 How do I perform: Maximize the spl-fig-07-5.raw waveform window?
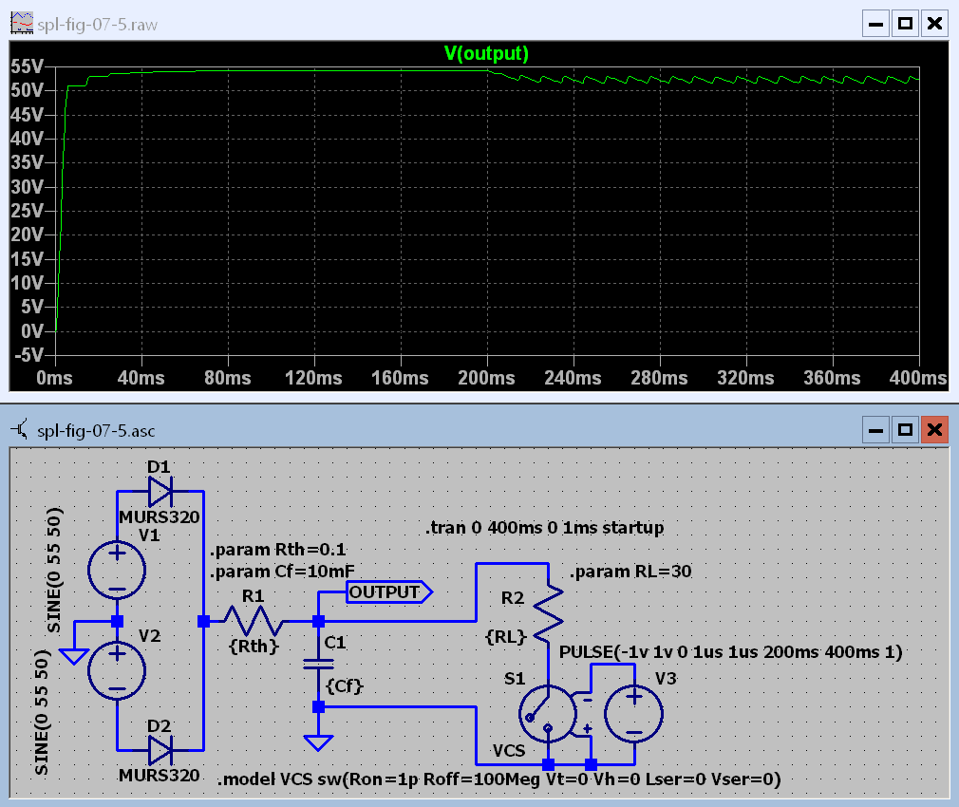pos(905,24)
